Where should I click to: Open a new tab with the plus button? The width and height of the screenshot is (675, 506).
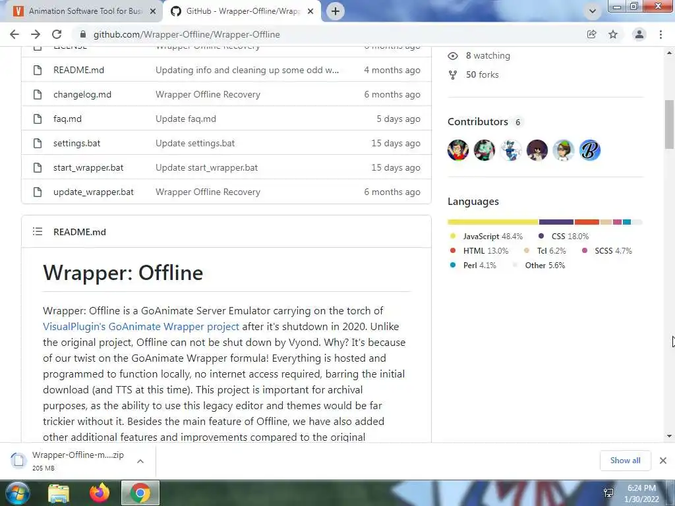(x=336, y=11)
